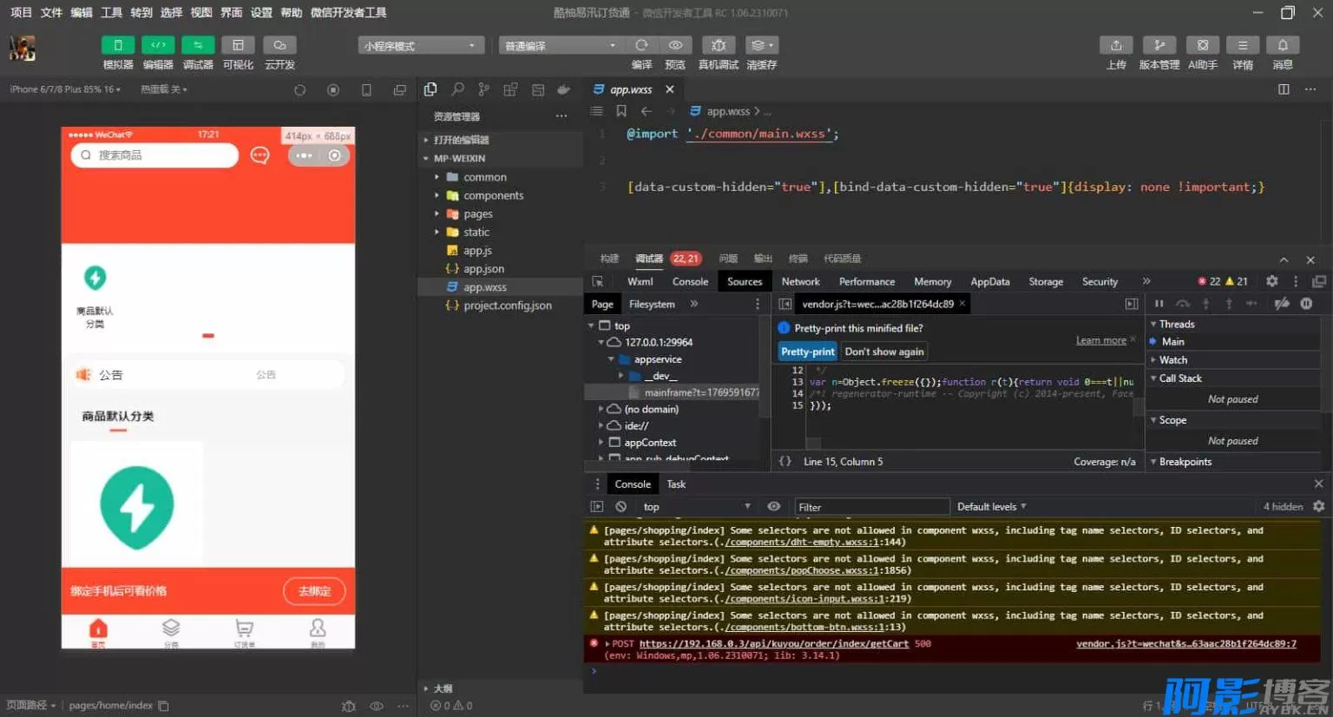Toggle the Debugger panel button

point(198,45)
